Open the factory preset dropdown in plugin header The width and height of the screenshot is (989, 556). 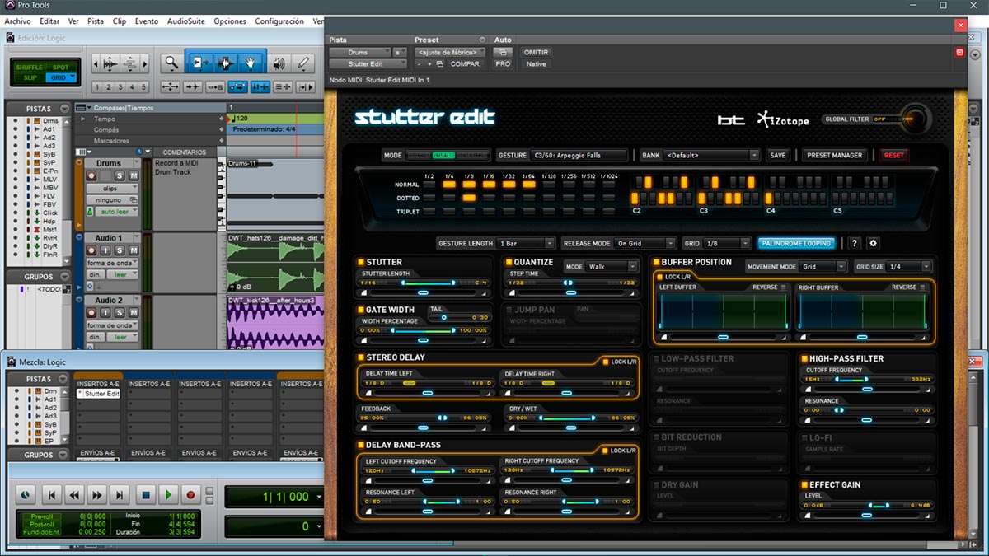(450, 52)
